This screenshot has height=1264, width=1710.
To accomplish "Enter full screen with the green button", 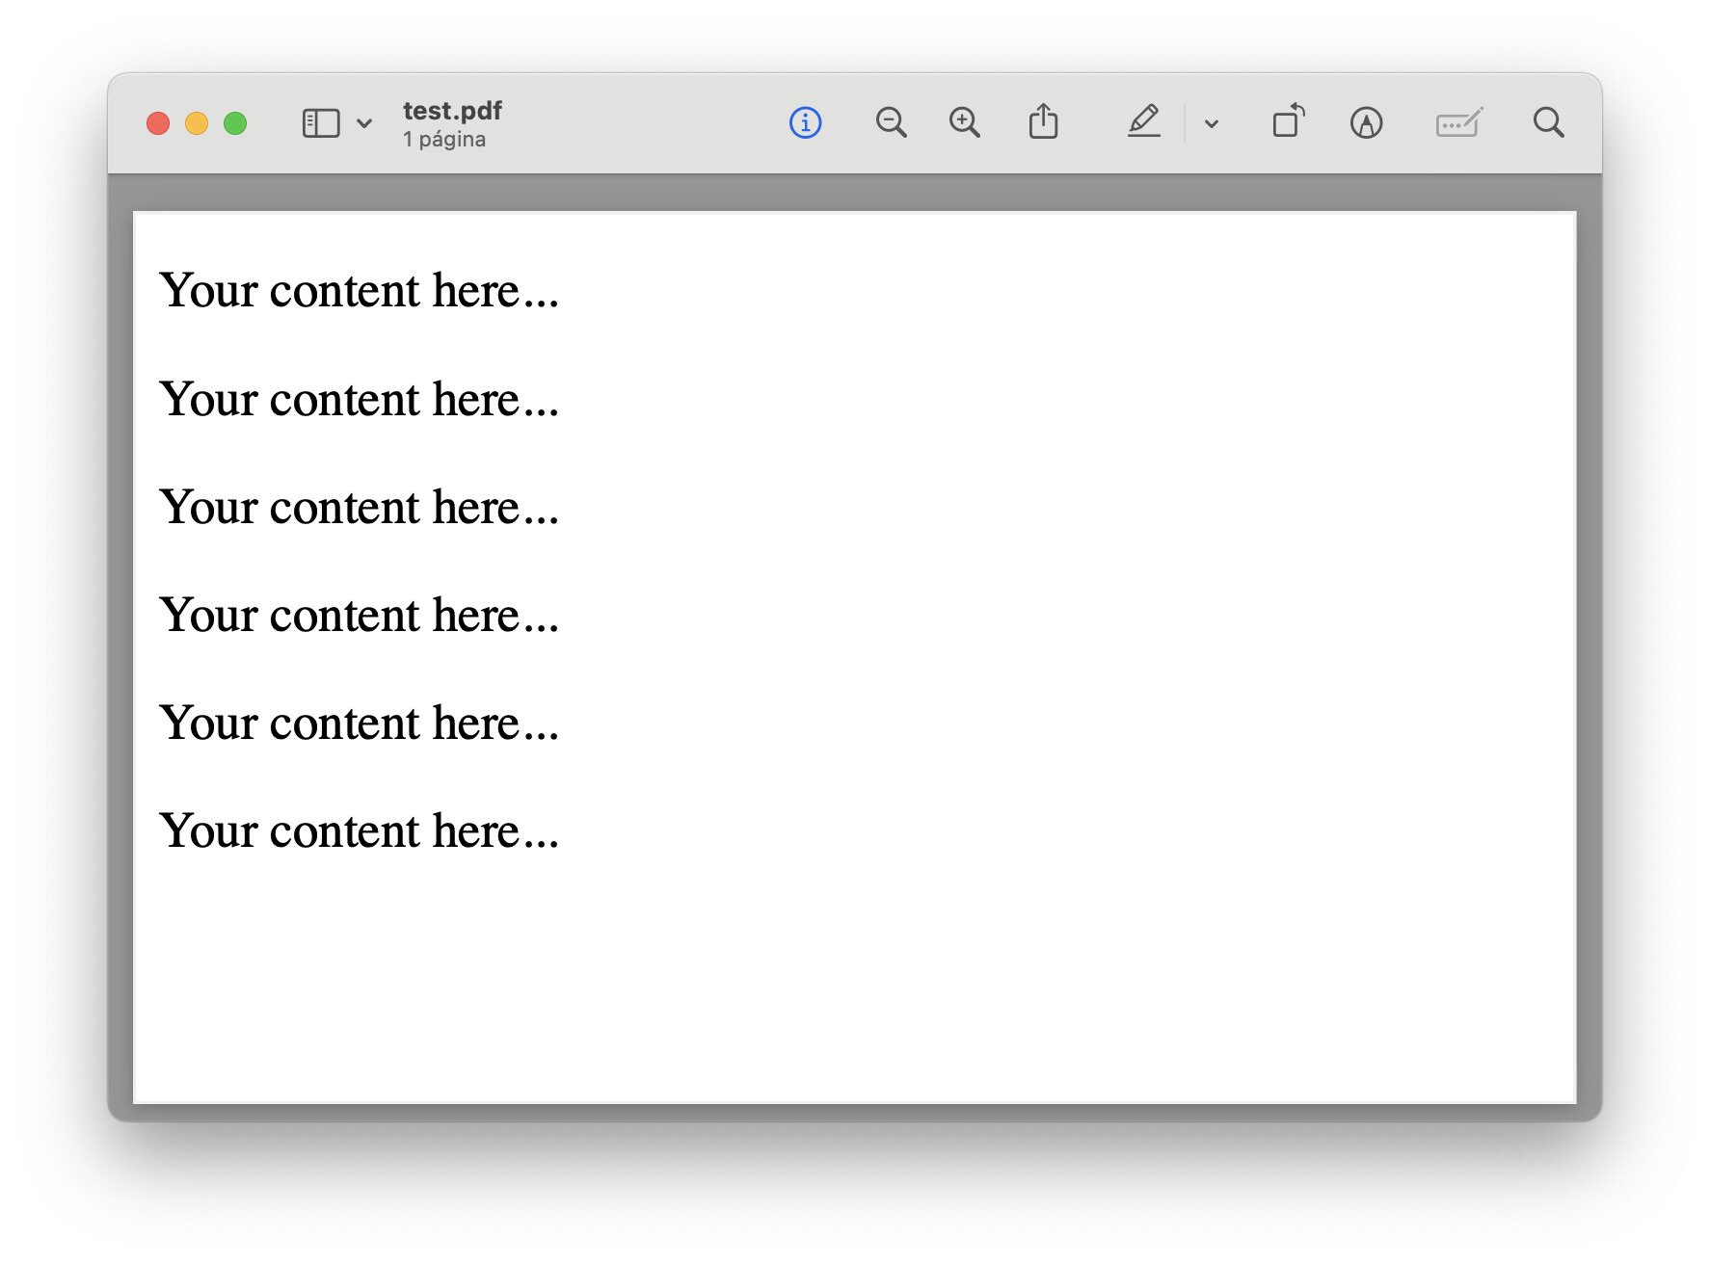I will (235, 123).
